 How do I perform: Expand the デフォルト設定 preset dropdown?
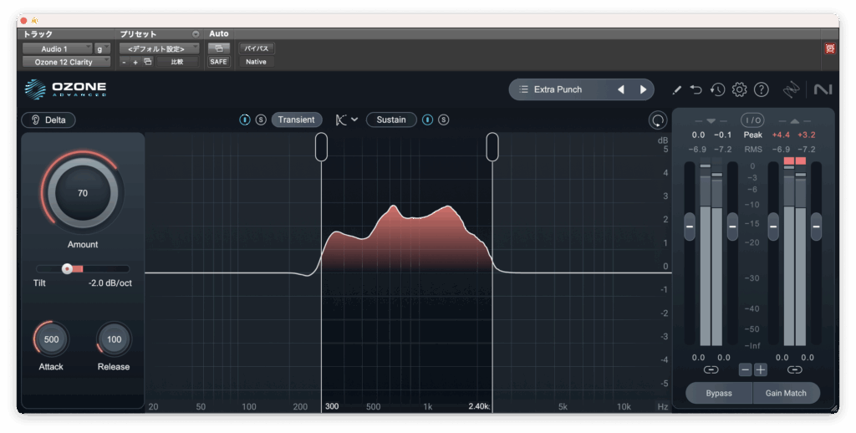click(159, 48)
